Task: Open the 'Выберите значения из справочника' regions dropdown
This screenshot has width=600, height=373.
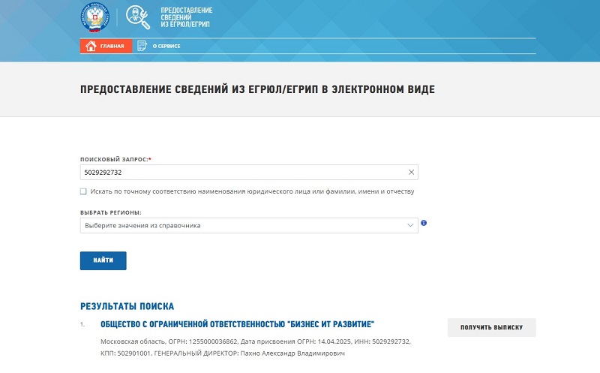Action: [x=240, y=225]
